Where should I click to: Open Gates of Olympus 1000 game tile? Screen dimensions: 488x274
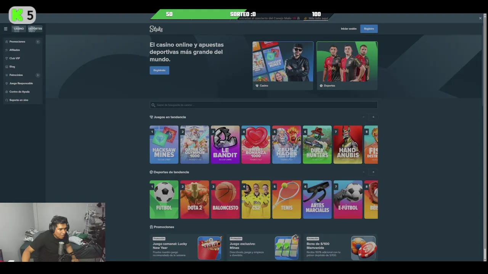(194, 145)
